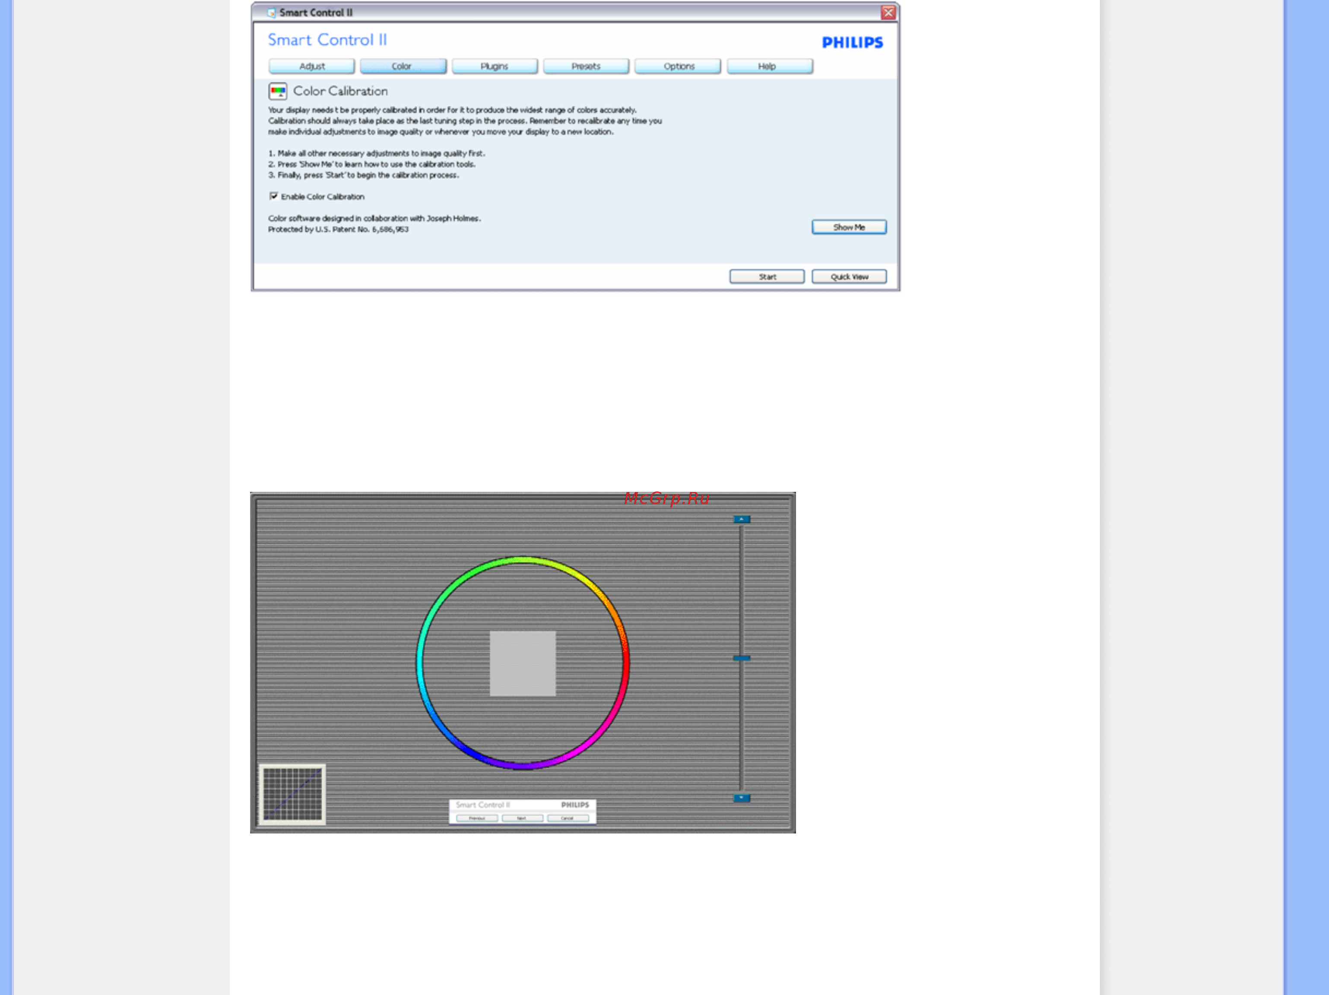The height and width of the screenshot is (995, 1329).
Task: Select the Presets tab
Action: pos(586,66)
